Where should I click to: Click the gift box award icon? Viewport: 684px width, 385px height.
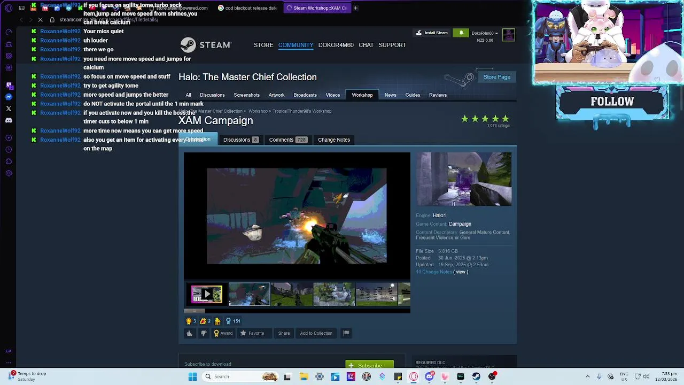coord(217,321)
